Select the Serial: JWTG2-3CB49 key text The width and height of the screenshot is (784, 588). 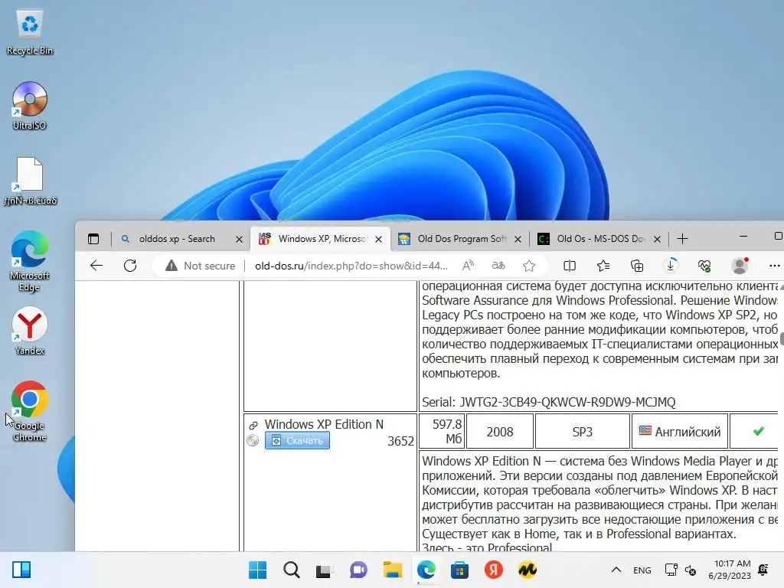tap(548, 402)
